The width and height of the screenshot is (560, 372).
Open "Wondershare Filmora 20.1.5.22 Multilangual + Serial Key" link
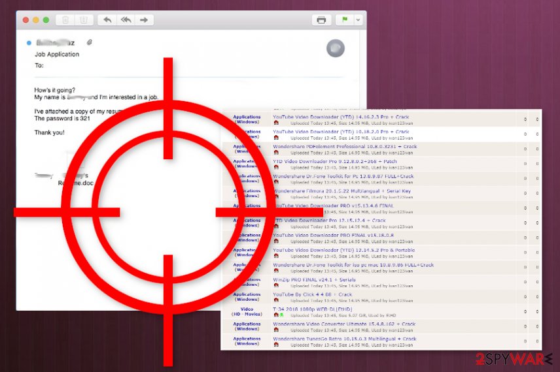coord(341,191)
